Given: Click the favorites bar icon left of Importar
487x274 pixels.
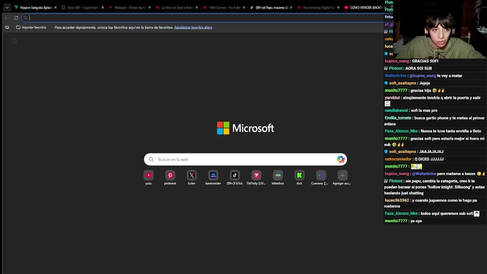Looking at the screenshot, I should (x=7, y=27).
